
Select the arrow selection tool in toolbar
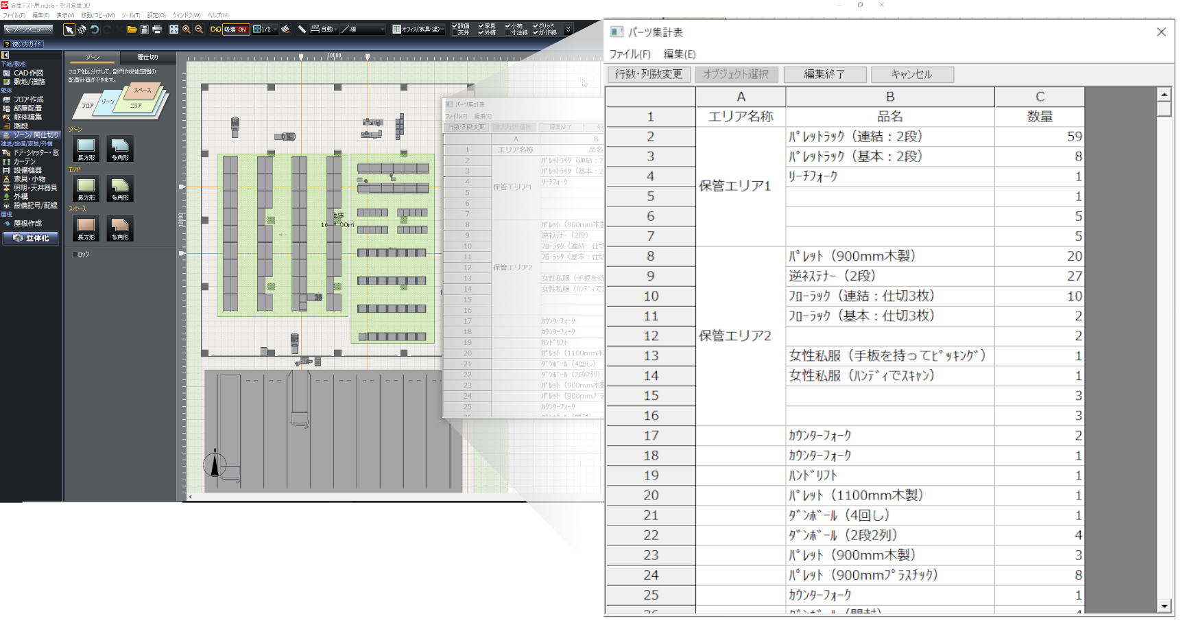click(x=69, y=30)
